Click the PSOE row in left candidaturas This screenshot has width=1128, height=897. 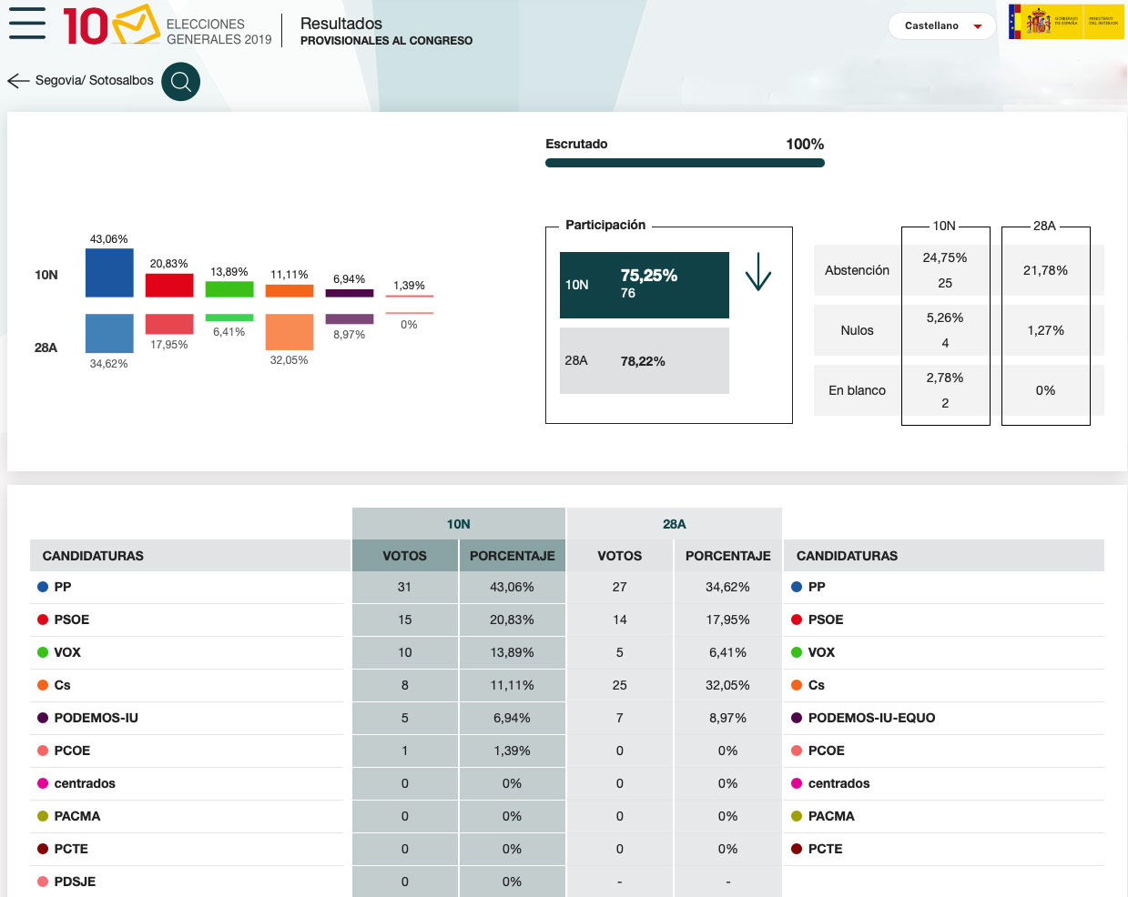187,620
